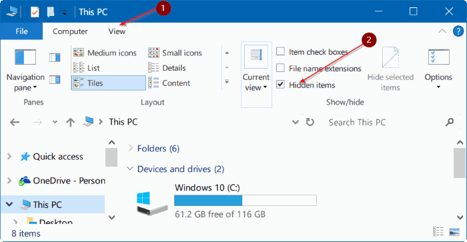
Task: Open the Windows 10 (C:) drive icon
Action: pos(152,203)
